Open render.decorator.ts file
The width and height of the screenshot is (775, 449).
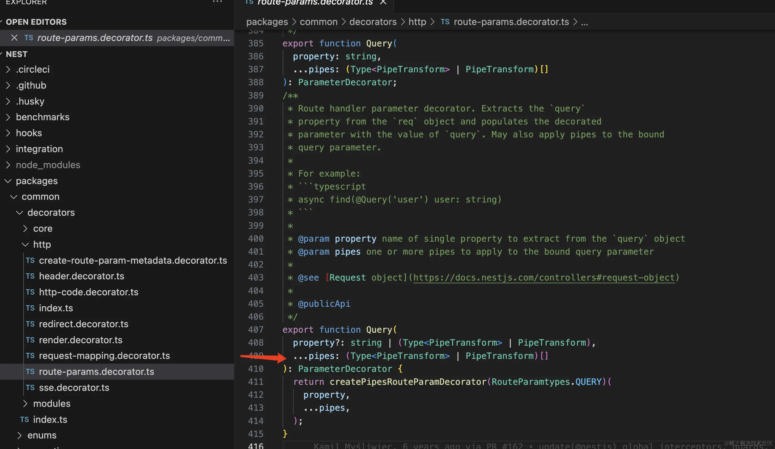(81, 340)
